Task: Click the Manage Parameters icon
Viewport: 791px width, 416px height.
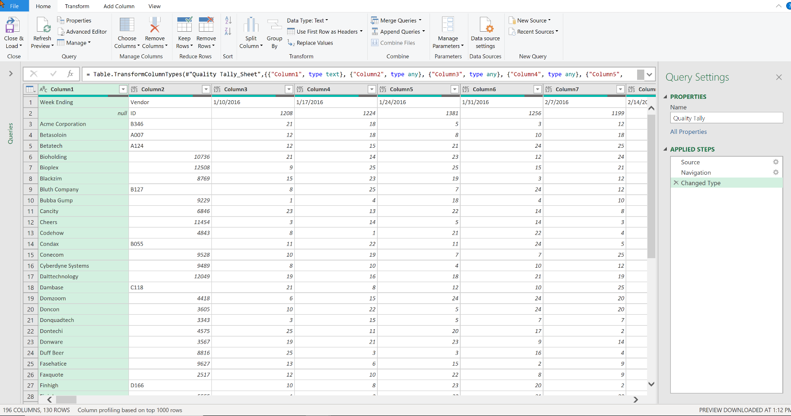Action: [448, 25]
